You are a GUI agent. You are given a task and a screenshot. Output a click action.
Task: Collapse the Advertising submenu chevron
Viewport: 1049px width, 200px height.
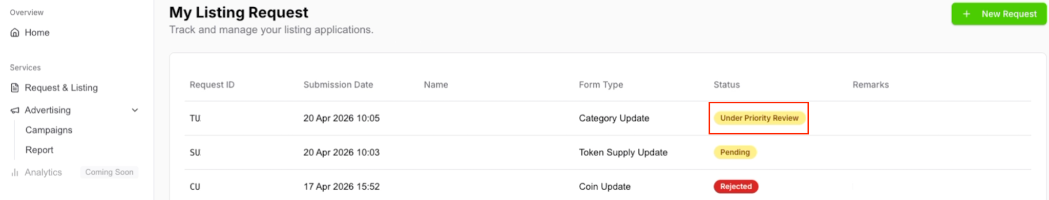pos(135,110)
